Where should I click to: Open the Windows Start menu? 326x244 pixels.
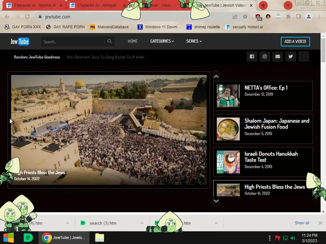pos(9,238)
